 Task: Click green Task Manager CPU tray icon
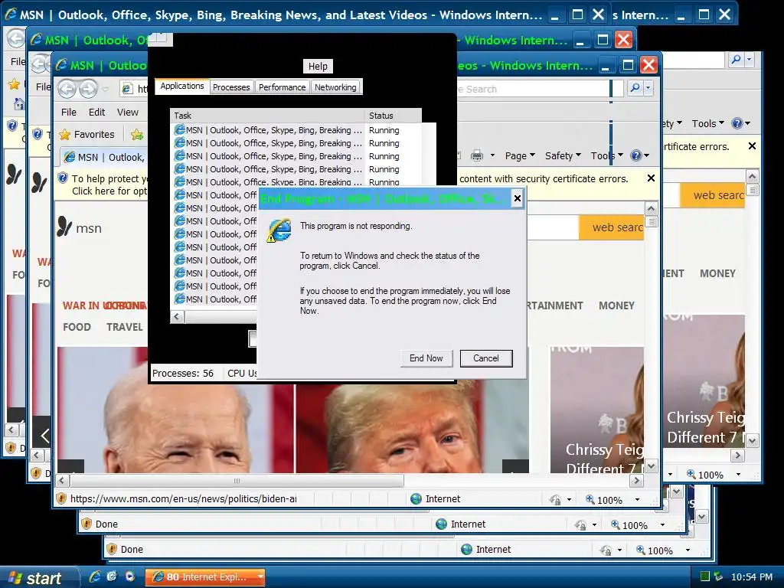tap(705, 576)
